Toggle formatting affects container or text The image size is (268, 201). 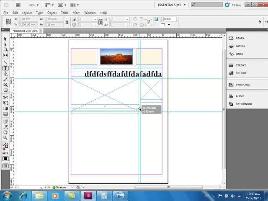[5, 153]
